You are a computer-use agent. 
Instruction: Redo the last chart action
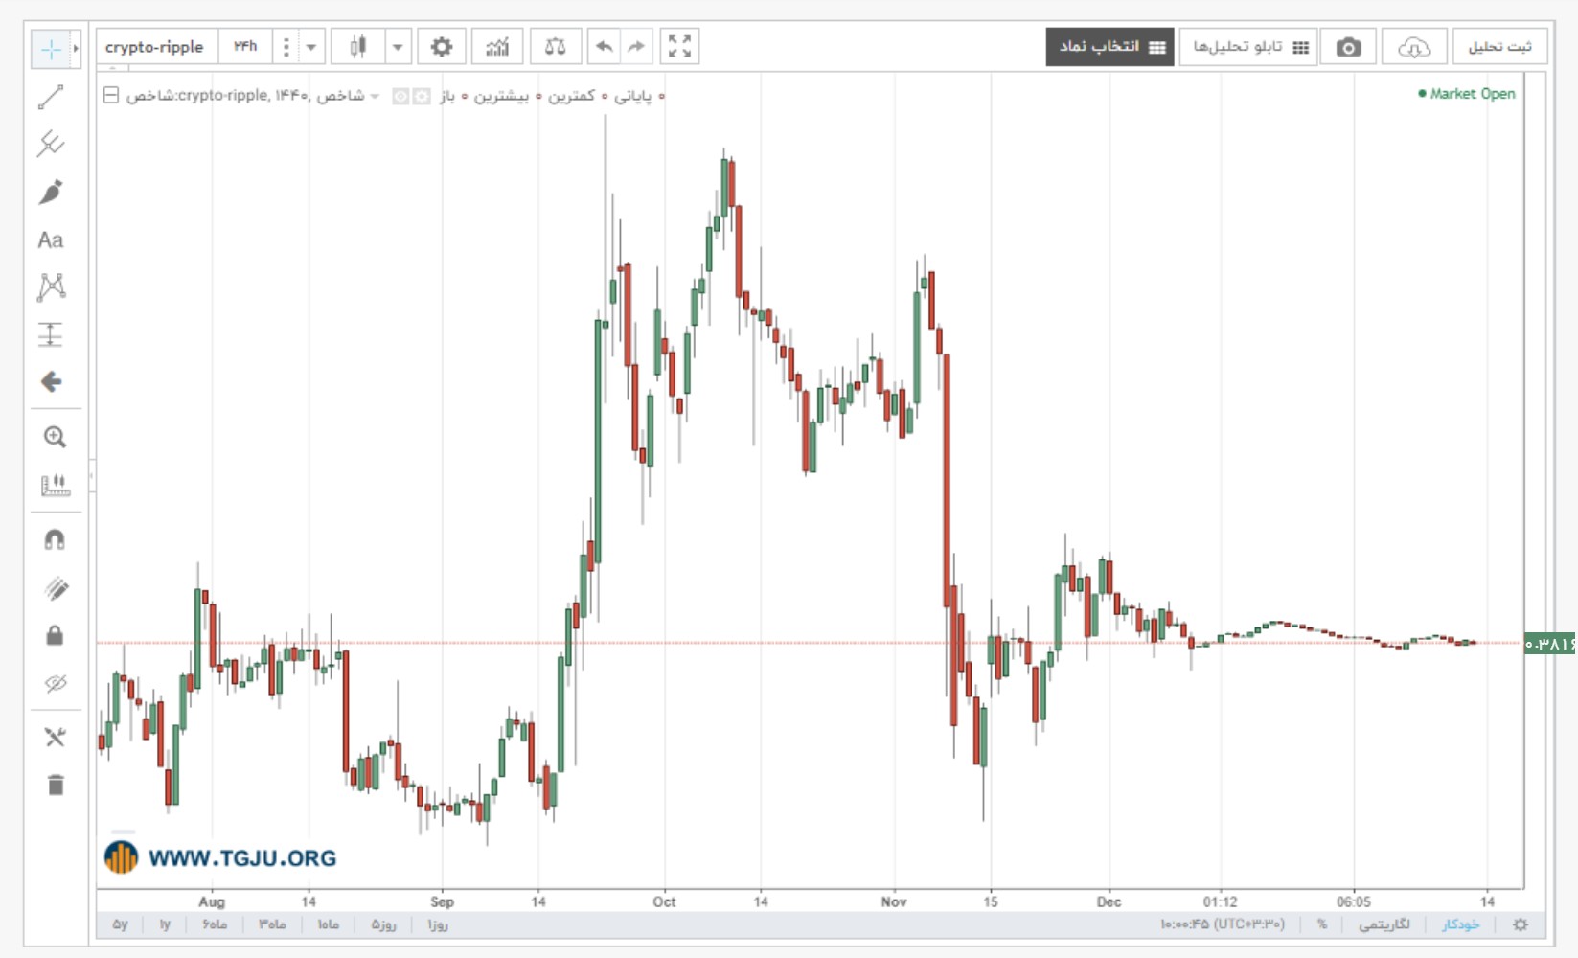coord(636,47)
